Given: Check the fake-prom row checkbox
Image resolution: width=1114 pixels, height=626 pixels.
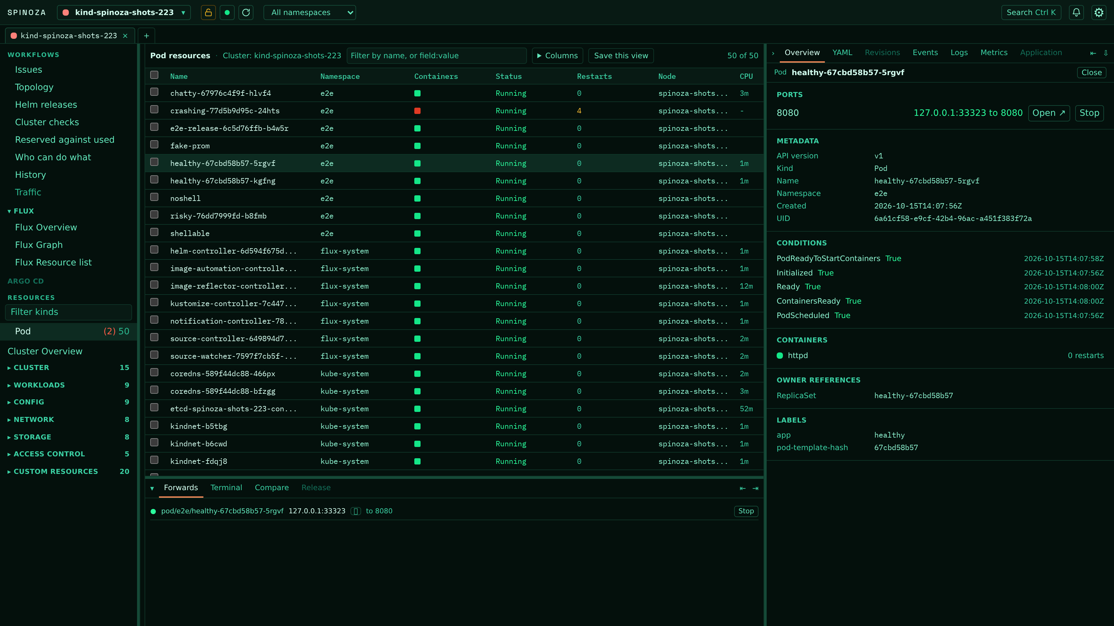Looking at the screenshot, I should (154, 145).
